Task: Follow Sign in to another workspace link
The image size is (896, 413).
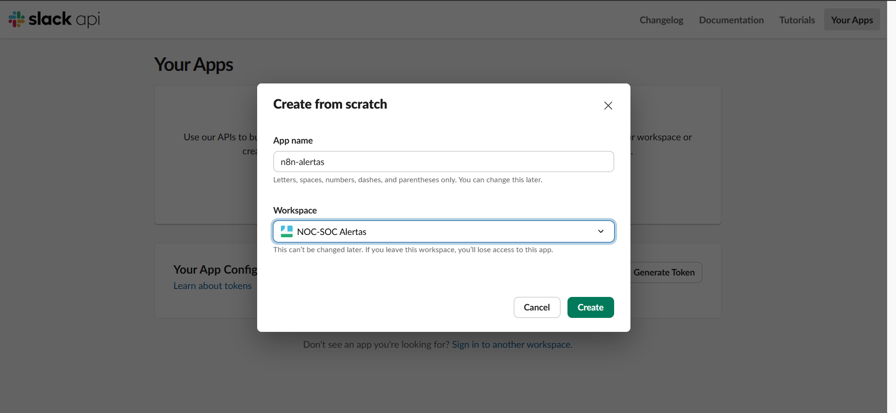Action: click(x=512, y=344)
